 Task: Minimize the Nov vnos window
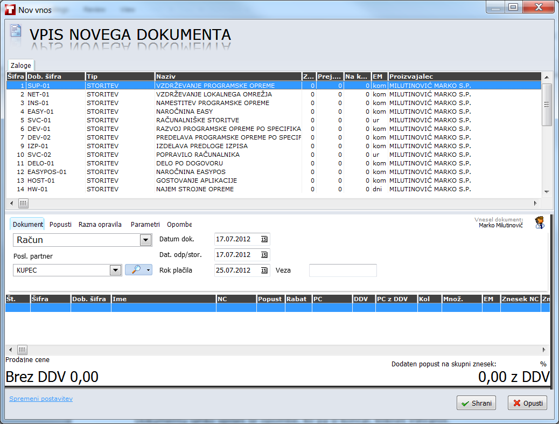click(x=495, y=7)
